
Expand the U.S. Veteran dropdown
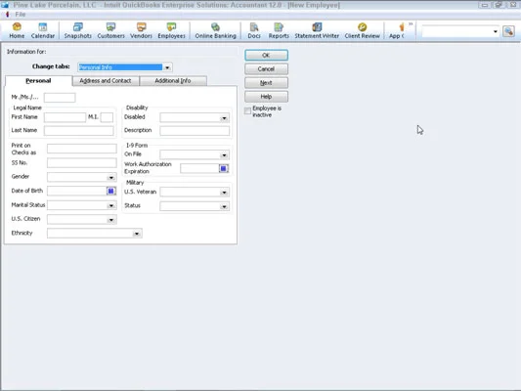[224, 192]
